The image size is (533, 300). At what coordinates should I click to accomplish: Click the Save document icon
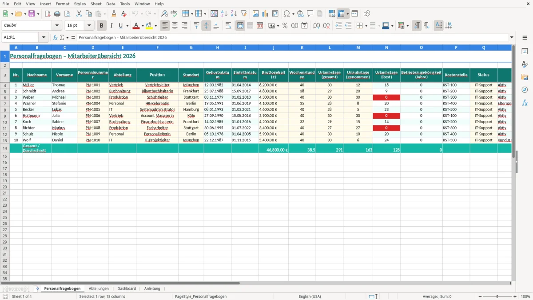click(32, 14)
